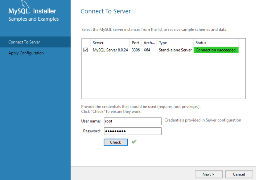Image resolution: width=256 pixels, height=180 pixels.
Task: Uncheck the MySQL Server 8.0.24 checkbox
Action: coord(85,50)
